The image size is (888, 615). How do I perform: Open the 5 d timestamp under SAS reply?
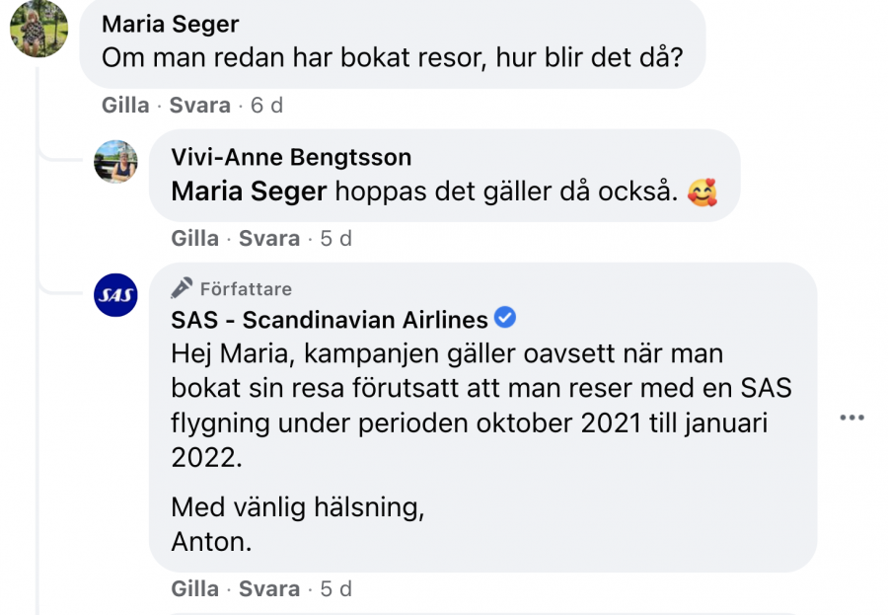(335, 588)
